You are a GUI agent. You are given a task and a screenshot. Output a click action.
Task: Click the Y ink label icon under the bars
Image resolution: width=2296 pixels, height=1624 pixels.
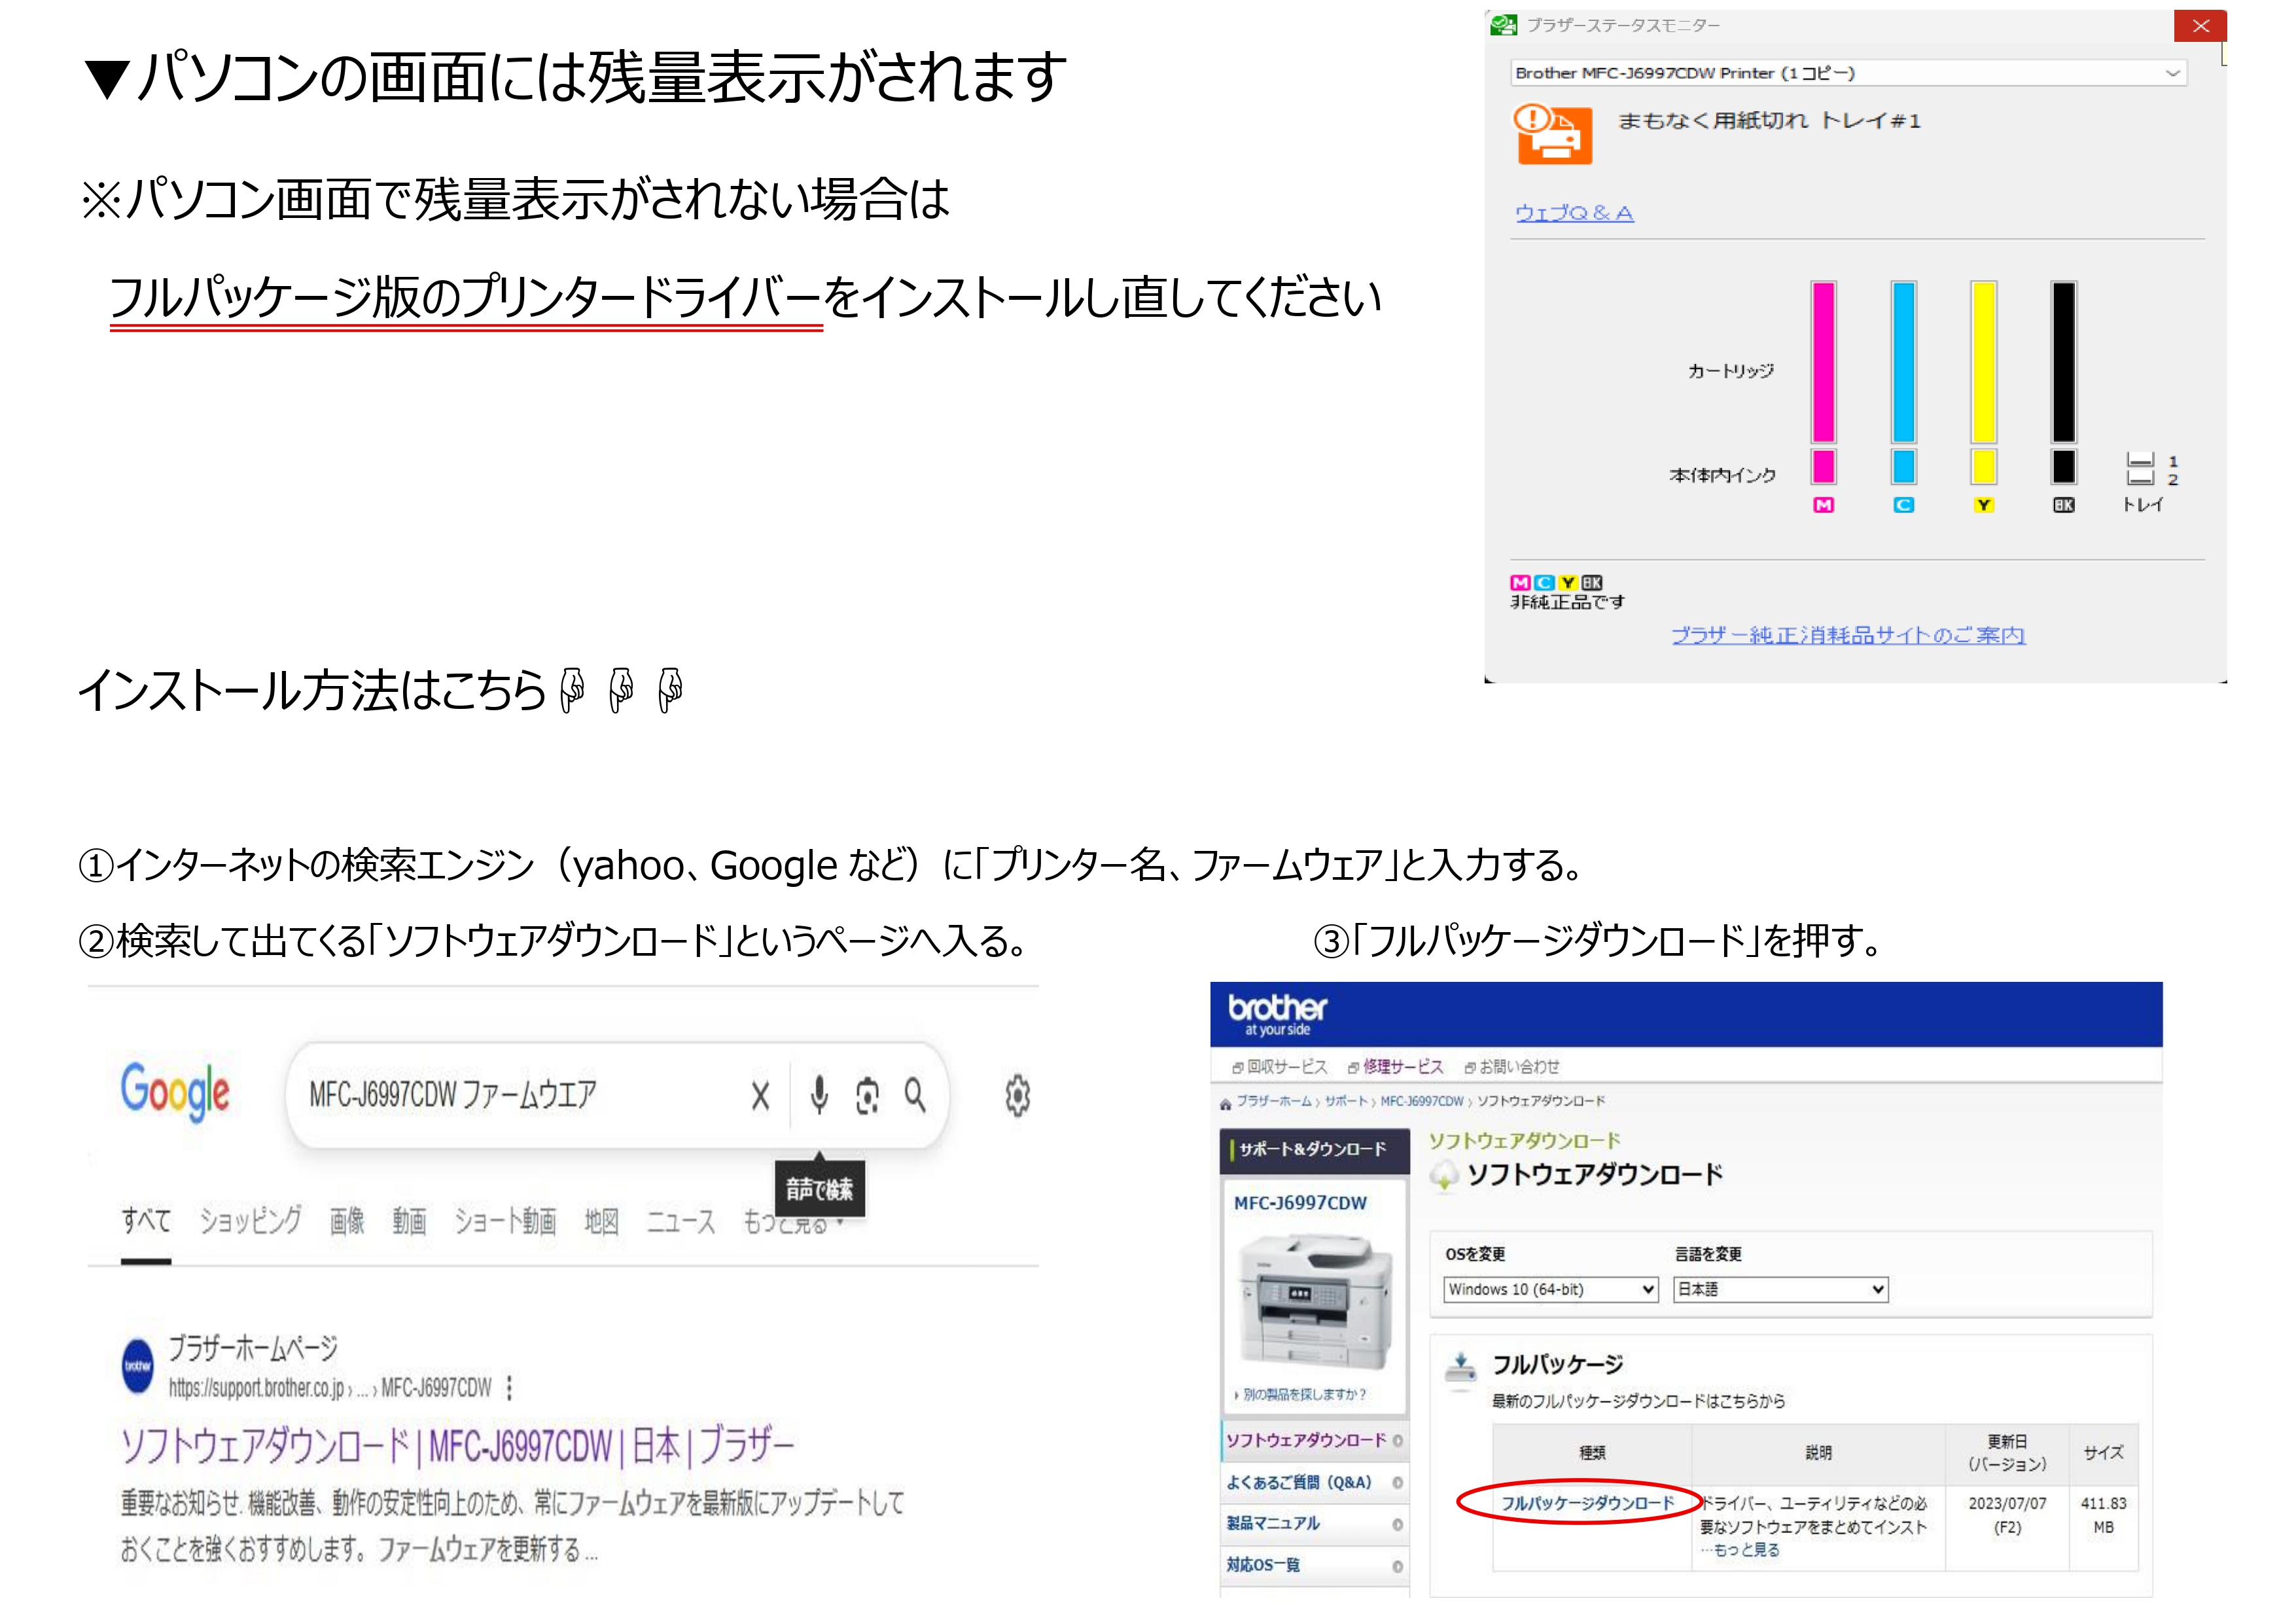[1983, 505]
